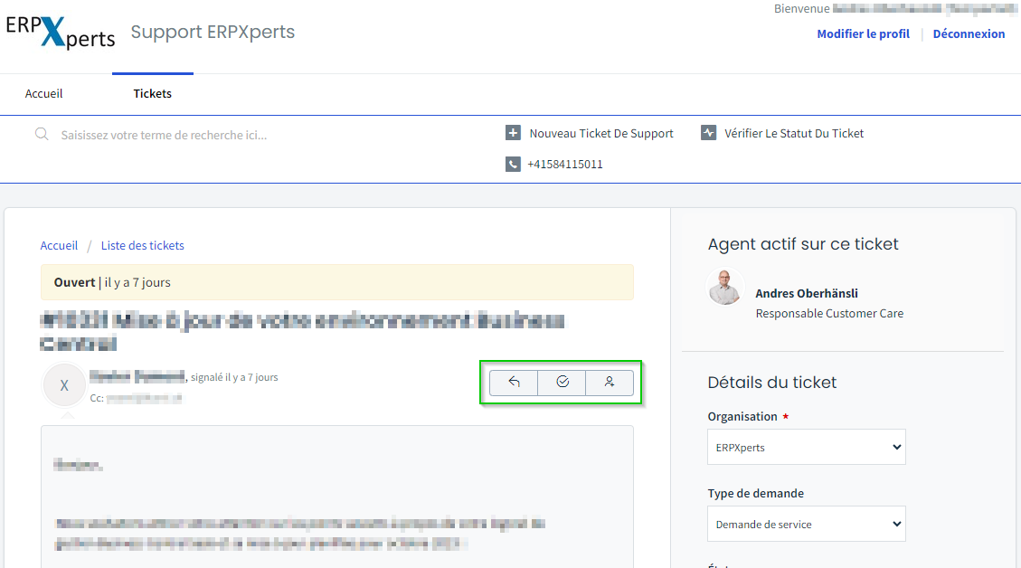Click the ERPXperts logo
Screen dimensions: 1021x568
[61, 32]
